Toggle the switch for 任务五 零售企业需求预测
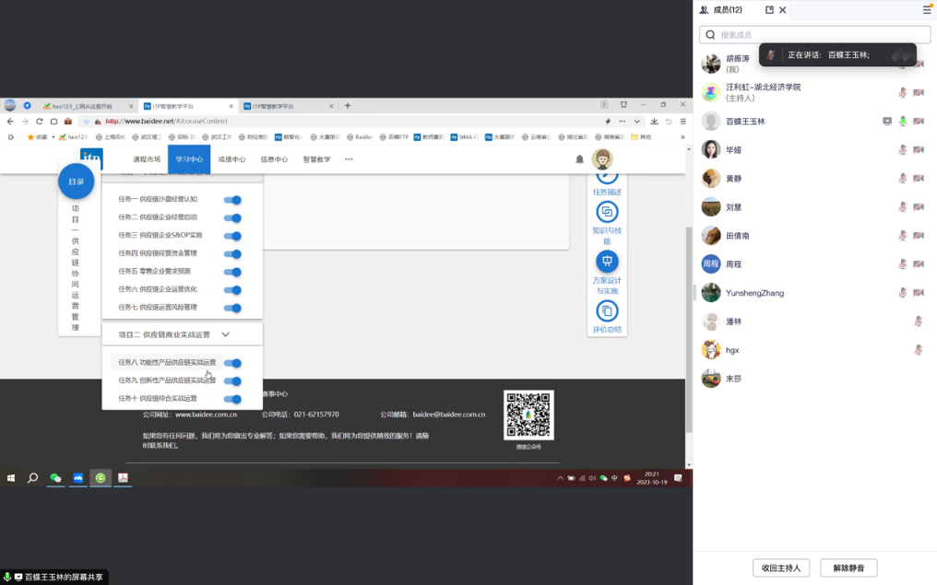Image resolution: width=937 pixels, height=585 pixels. 232,272
